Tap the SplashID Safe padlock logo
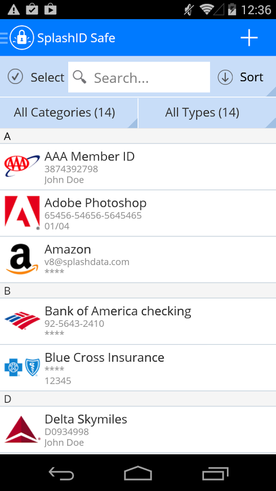This screenshot has width=276, height=491. pos(22,38)
